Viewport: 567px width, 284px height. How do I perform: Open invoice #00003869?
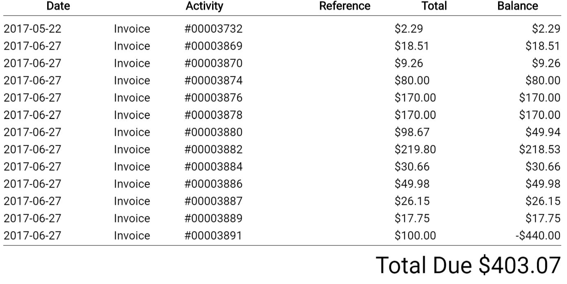pyautogui.click(x=213, y=46)
